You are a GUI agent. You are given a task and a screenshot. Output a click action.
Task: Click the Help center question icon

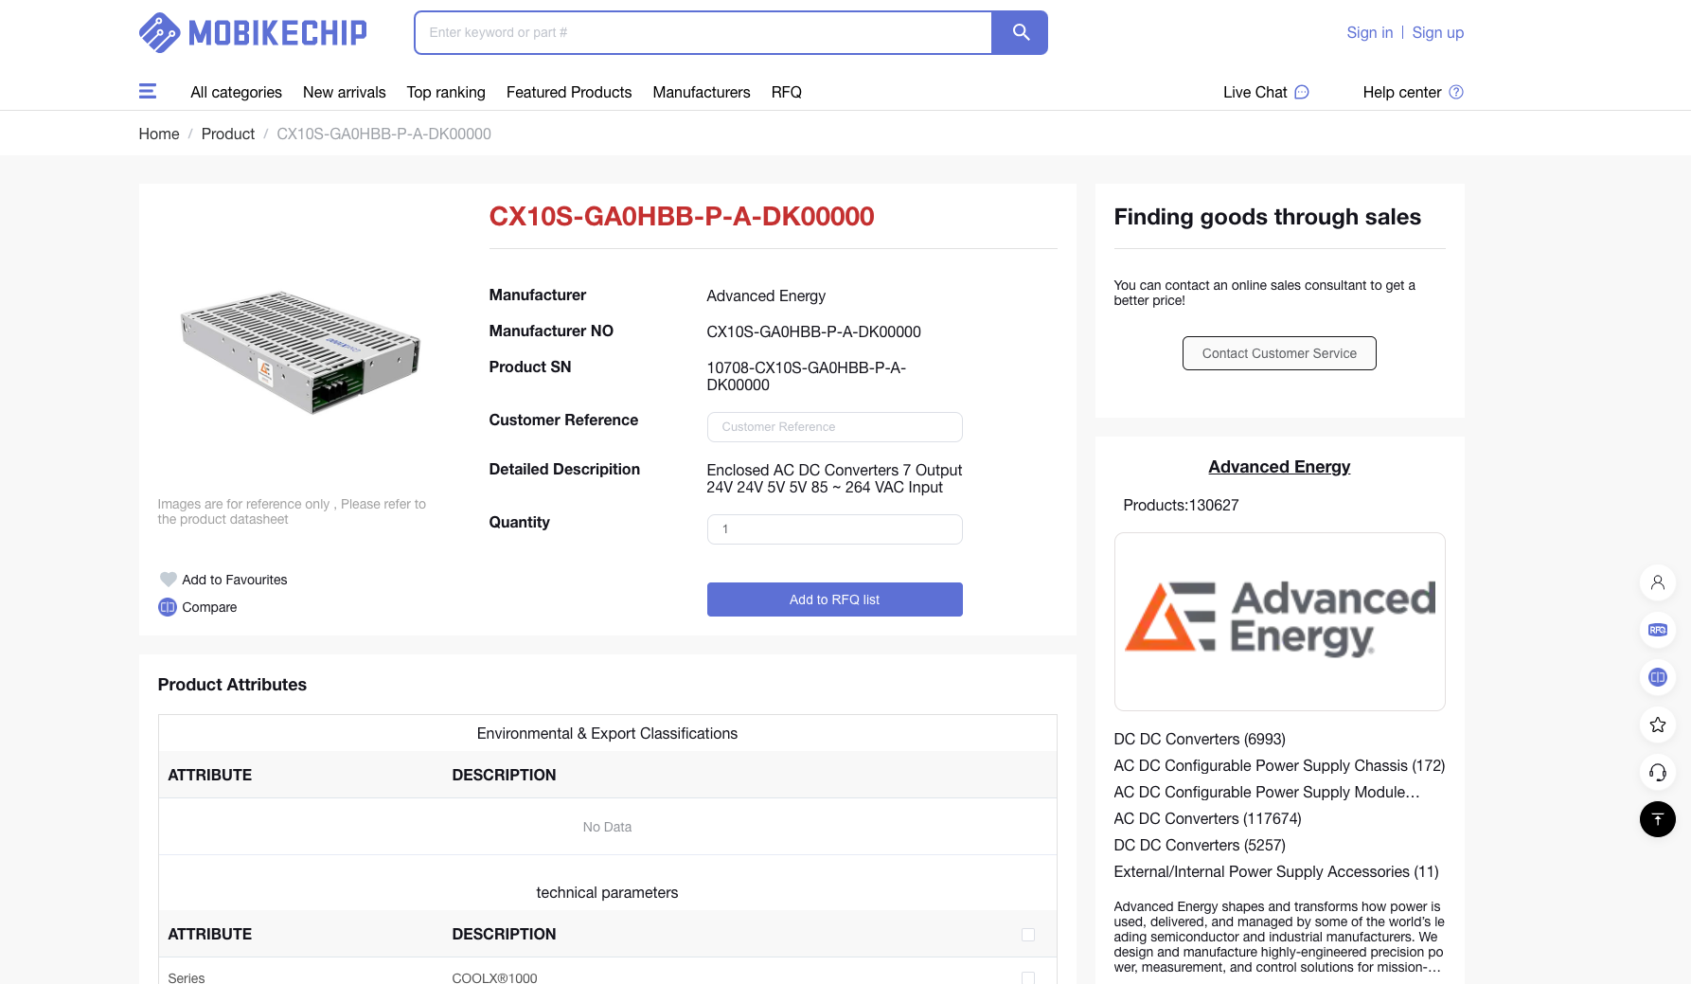pos(1456,92)
